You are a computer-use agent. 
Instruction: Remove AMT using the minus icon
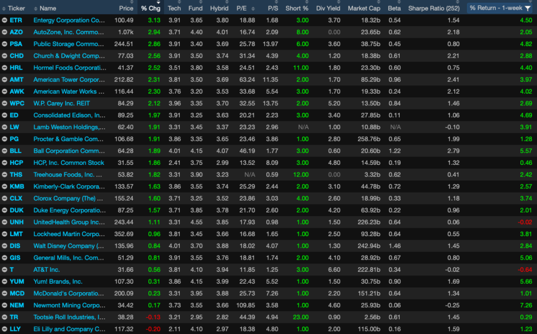pyautogui.click(x=4, y=80)
